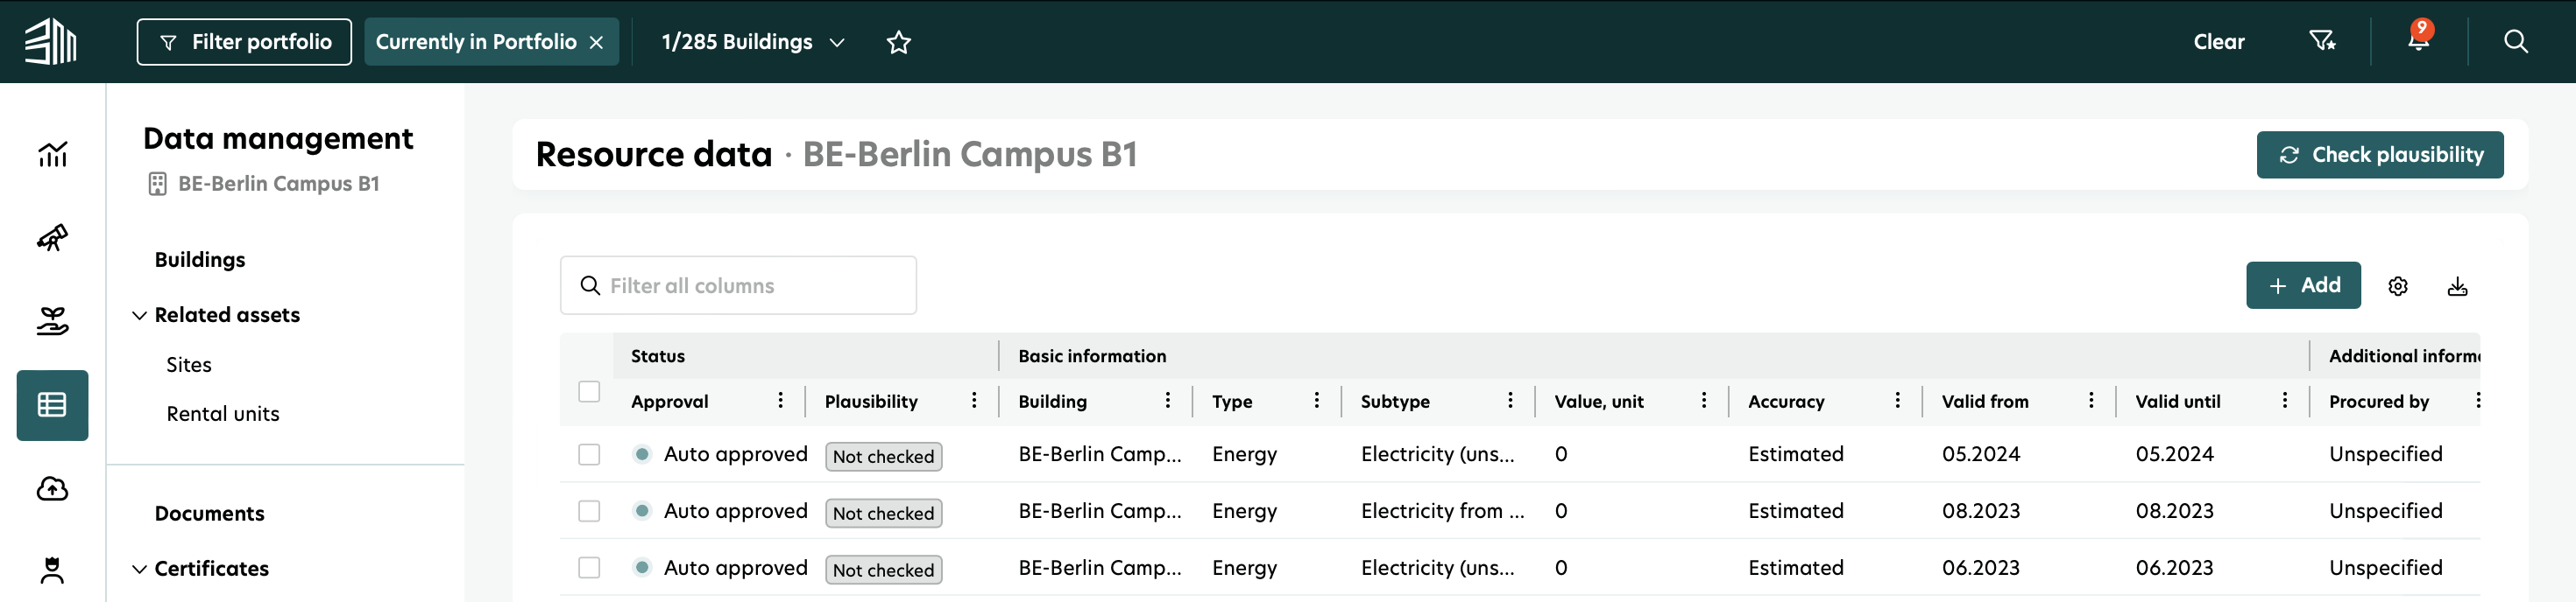
Task: Open the Documents menu item
Action: click(x=210, y=513)
